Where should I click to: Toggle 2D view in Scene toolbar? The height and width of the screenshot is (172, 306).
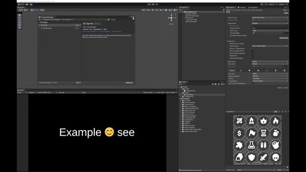point(148,10)
